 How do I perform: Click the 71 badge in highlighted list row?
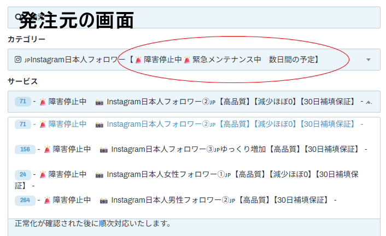[x=22, y=124]
